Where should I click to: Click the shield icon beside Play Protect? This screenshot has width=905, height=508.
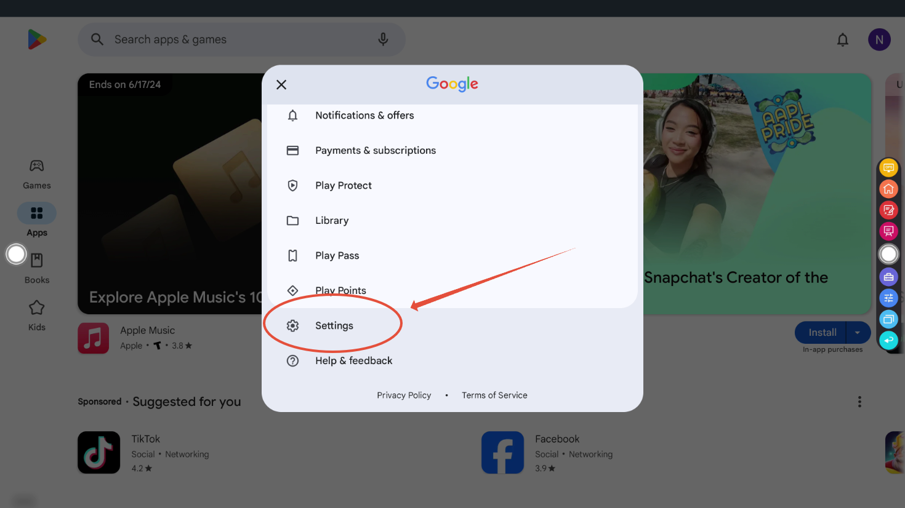293,186
